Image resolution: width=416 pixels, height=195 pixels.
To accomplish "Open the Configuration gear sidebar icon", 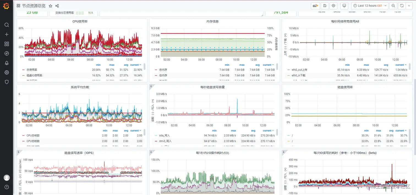I will pos(7,73).
